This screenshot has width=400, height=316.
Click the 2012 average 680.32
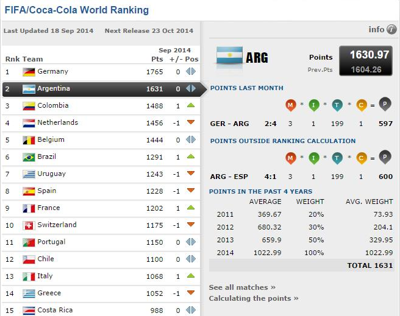pos(270,227)
